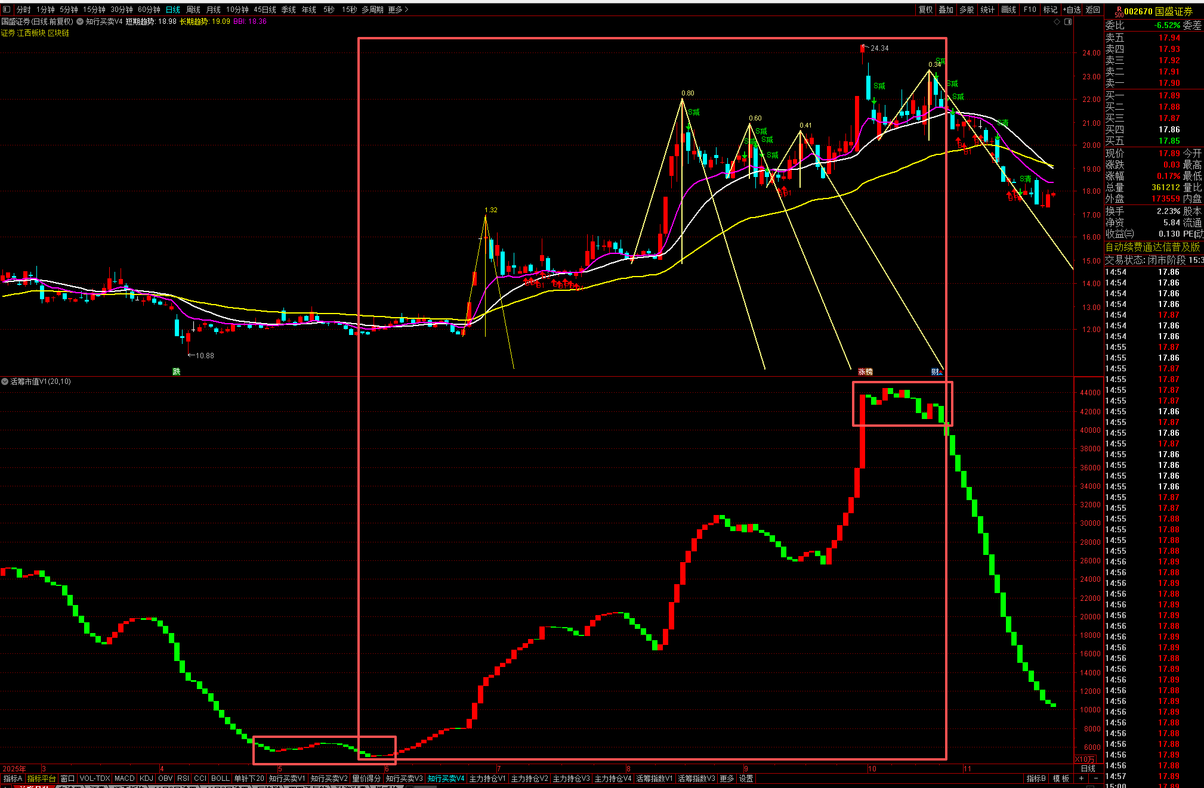Click the plus zoom button at bottom right
1204x788 pixels.
click(x=1081, y=778)
